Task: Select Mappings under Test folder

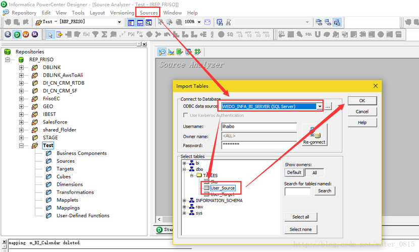Action: tap(68, 208)
